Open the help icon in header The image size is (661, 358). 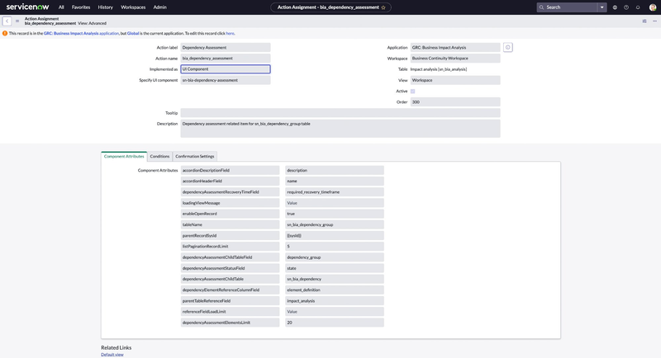pos(626,7)
